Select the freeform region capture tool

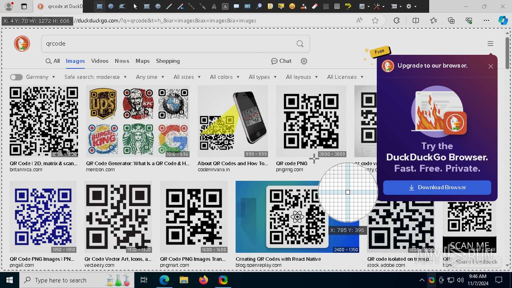pos(122,6)
